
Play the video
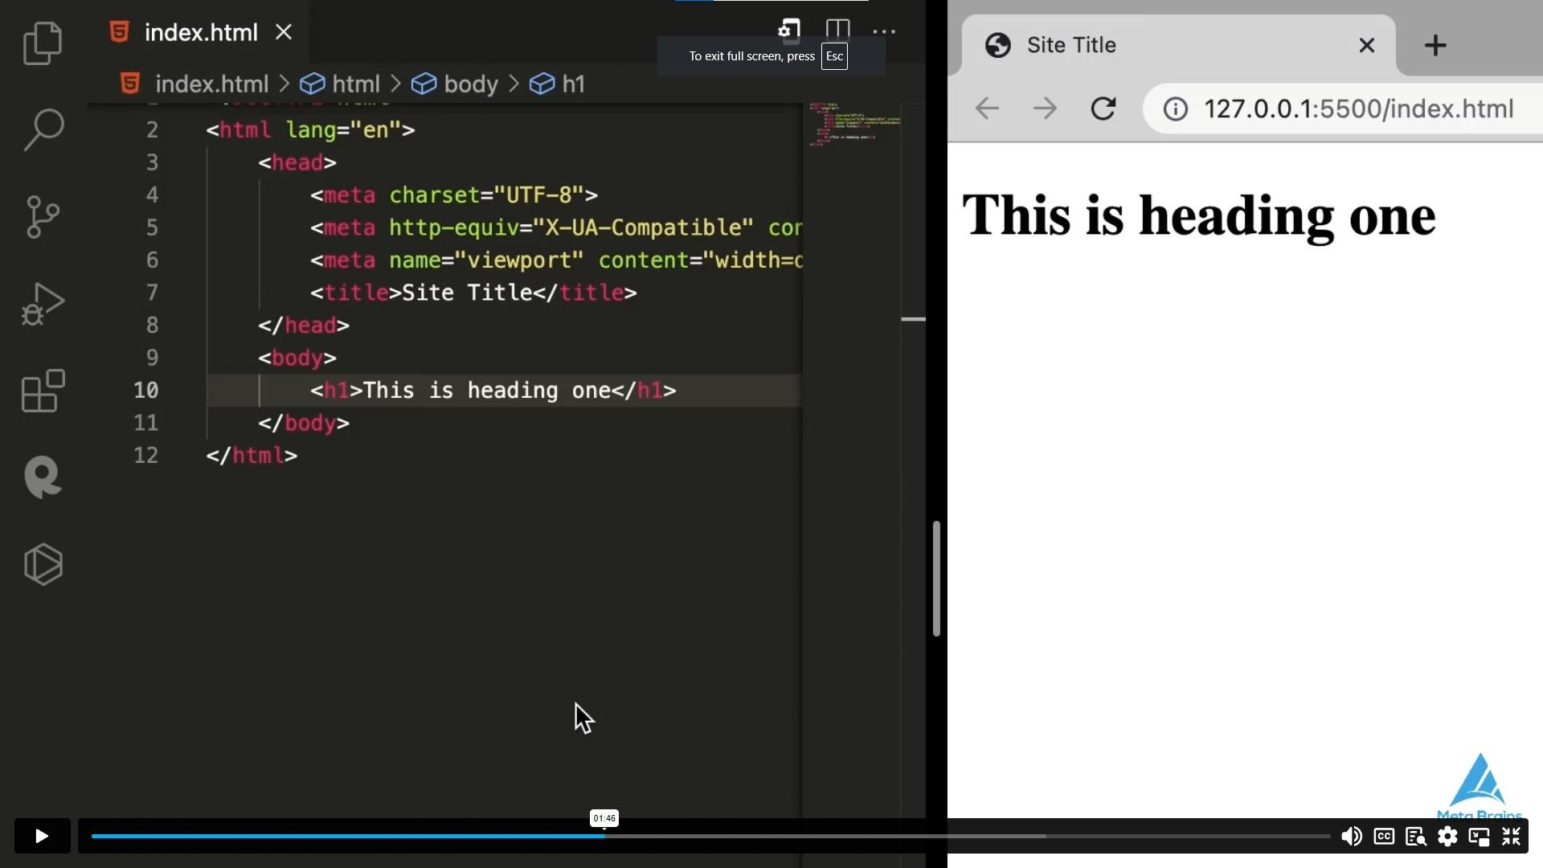(42, 836)
